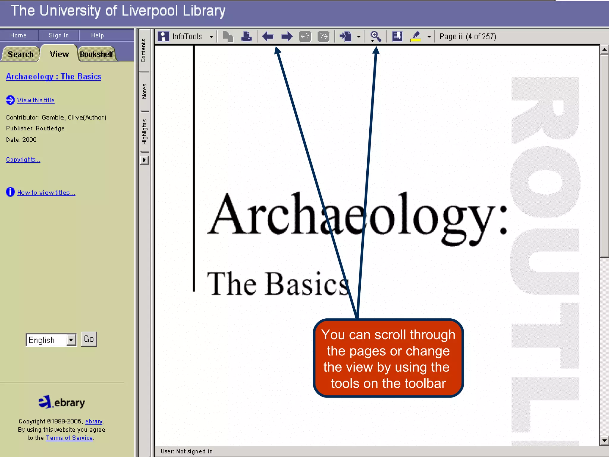The height and width of the screenshot is (457, 609).
Task: Click the How to view titles... link
Action: pos(46,192)
